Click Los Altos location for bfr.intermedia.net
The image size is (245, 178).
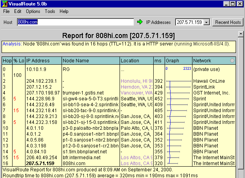click(137, 157)
